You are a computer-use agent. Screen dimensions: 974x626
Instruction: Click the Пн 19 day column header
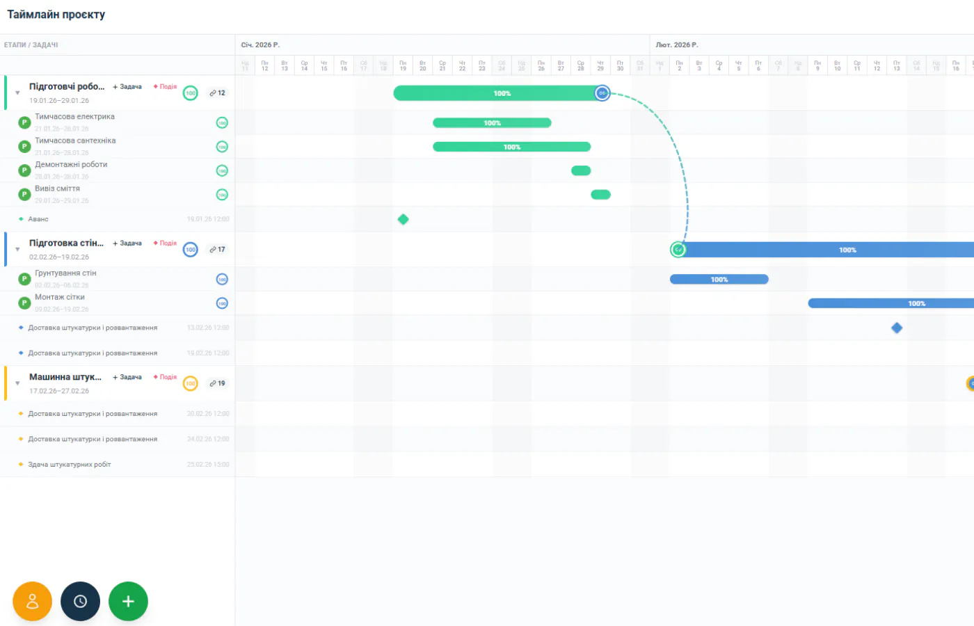[403, 65]
